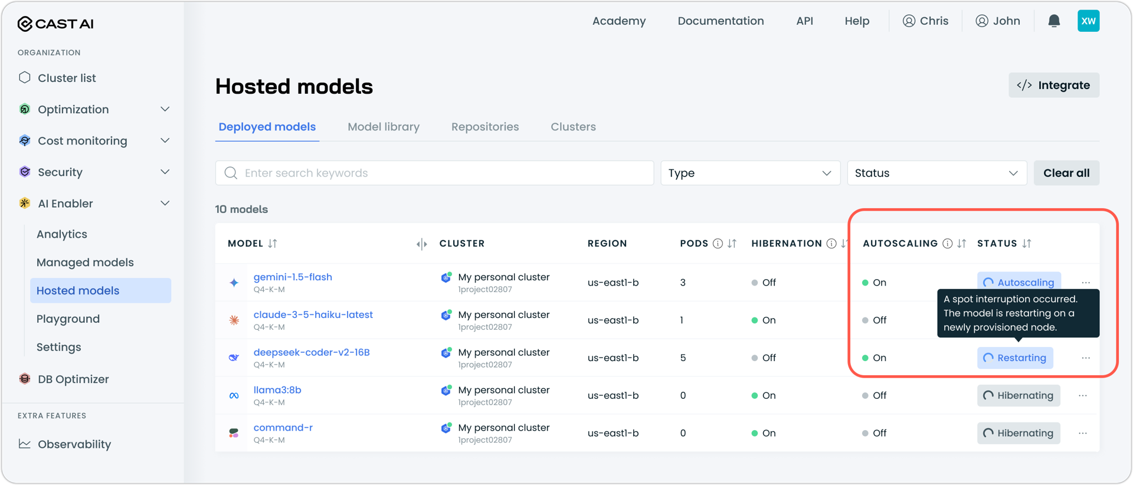Sort by the PODS column arrows
Viewport: 1133px width, 485px height.
(x=732, y=244)
